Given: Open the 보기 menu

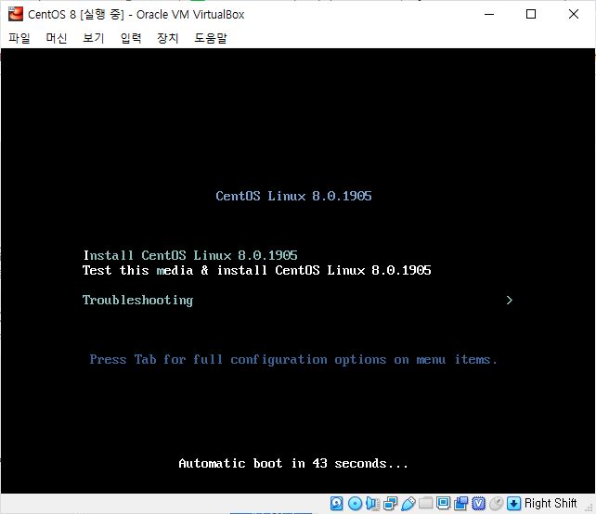Looking at the screenshot, I should click(x=94, y=38).
